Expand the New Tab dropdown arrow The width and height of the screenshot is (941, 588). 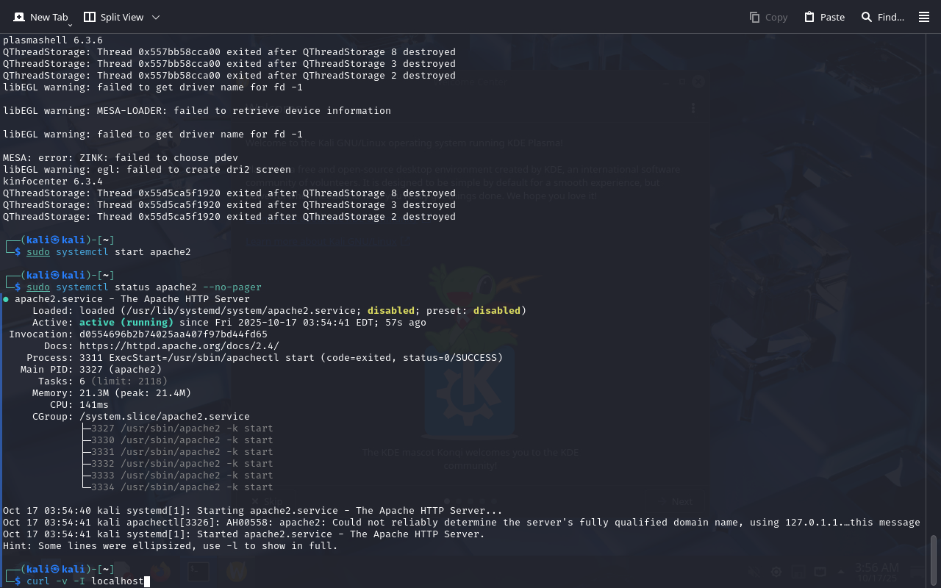pyautogui.click(x=70, y=24)
